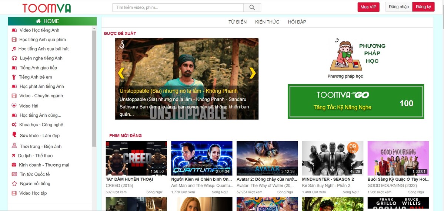Click book icon beside Tiếng Anh giao tiếp
Screen dimensions: 444x211
pos(14,68)
